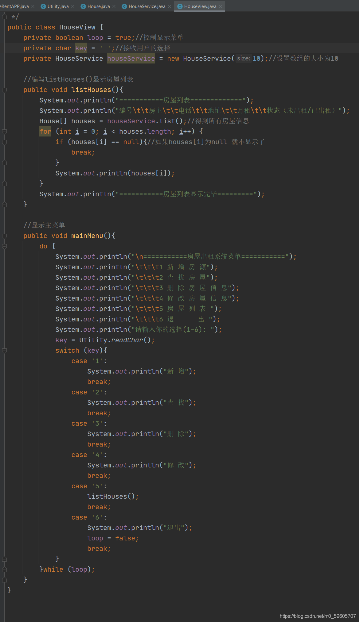Click fold end marker at }while (loop) line
This screenshot has width=359, height=622.
click(x=5, y=570)
